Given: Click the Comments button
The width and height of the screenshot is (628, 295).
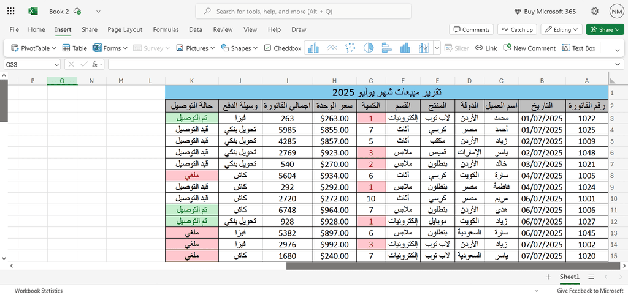Looking at the screenshot, I should [x=472, y=29].
